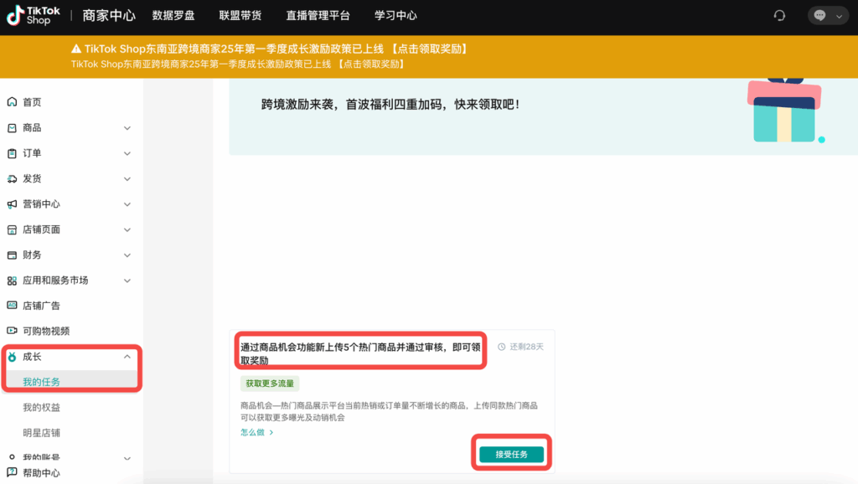Viewport: 858px width, 484px height.
Task: Click the headset support icon in the top bar
Action: 781,13
